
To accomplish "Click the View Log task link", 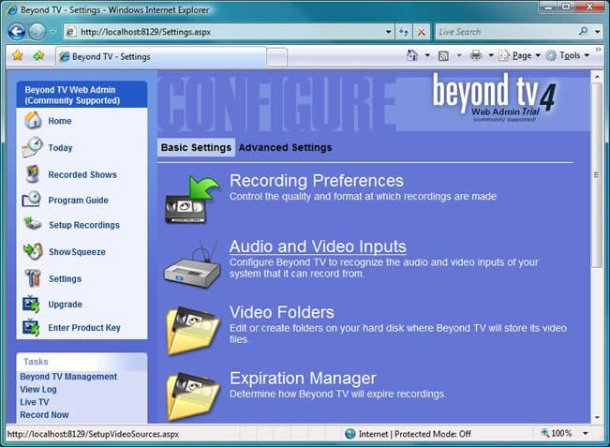I will [38, 390].
